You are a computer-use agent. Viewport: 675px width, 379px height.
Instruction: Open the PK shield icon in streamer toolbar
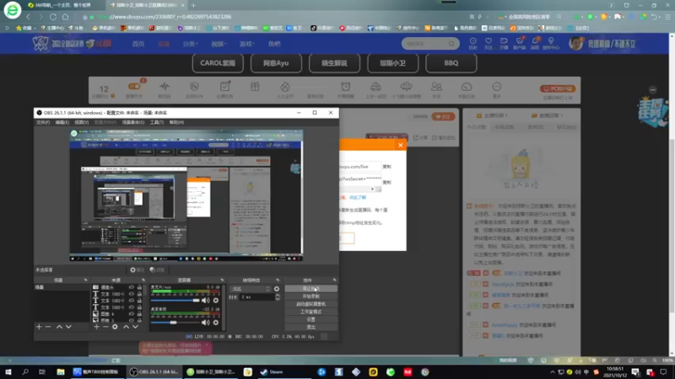click(x=195, y=87)
